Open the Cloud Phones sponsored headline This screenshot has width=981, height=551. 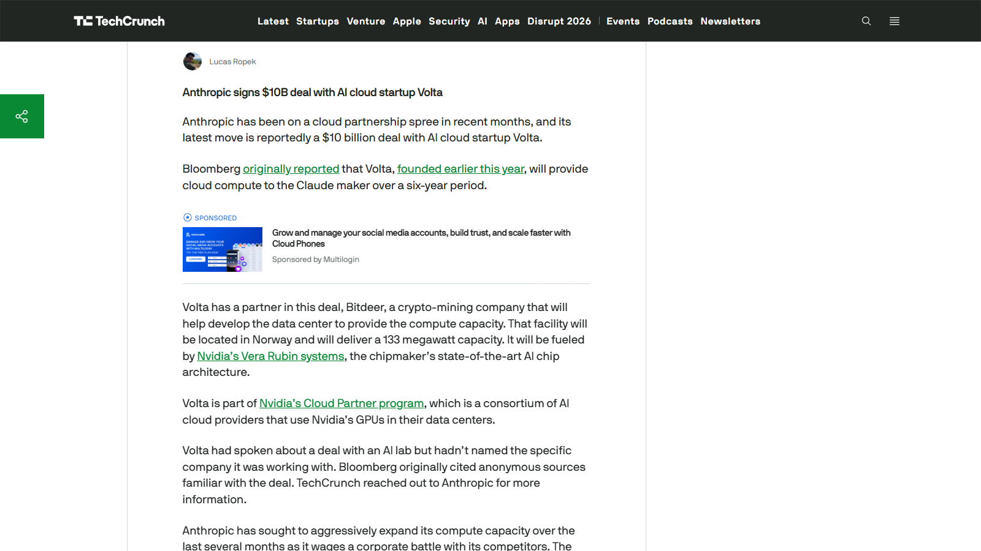coord(421,238)
